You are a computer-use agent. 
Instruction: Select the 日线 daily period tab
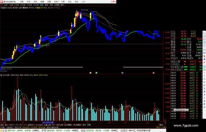[41, 5]
